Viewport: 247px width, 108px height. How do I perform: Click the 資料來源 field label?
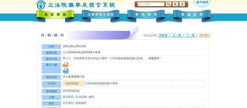[51, 77]
